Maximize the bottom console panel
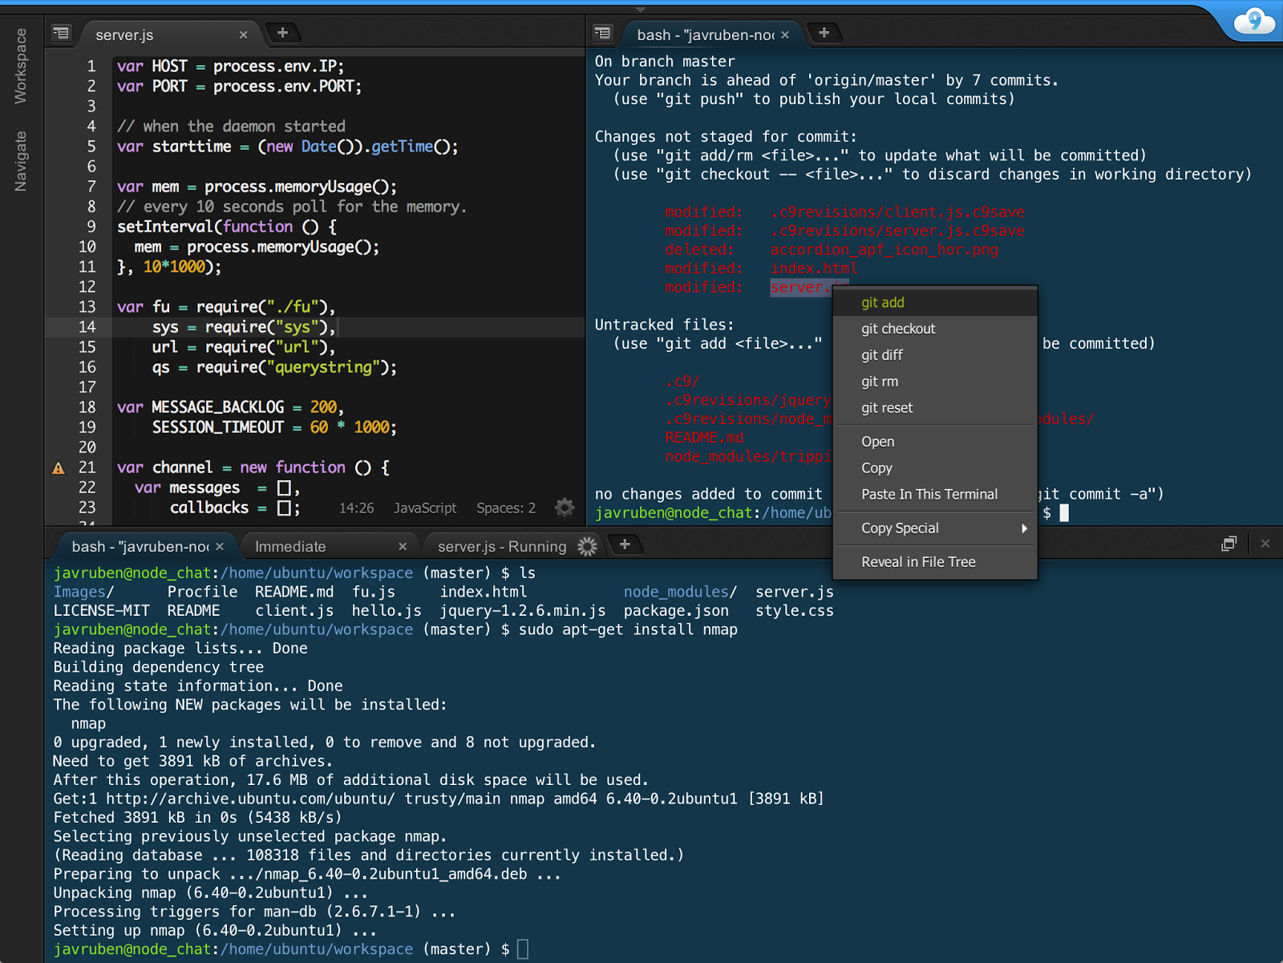 point(1228,544)
